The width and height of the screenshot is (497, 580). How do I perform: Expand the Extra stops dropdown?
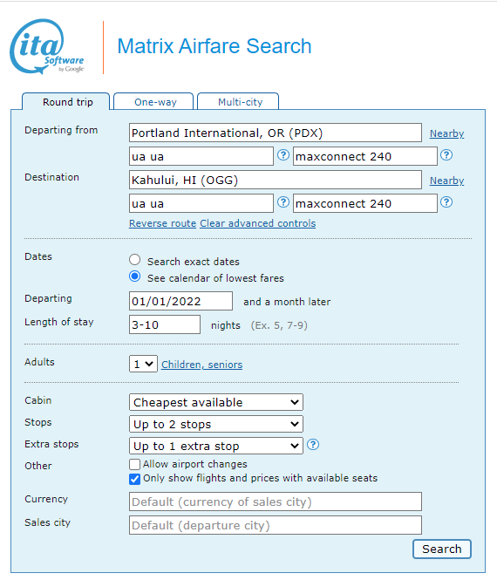[216, 446]
